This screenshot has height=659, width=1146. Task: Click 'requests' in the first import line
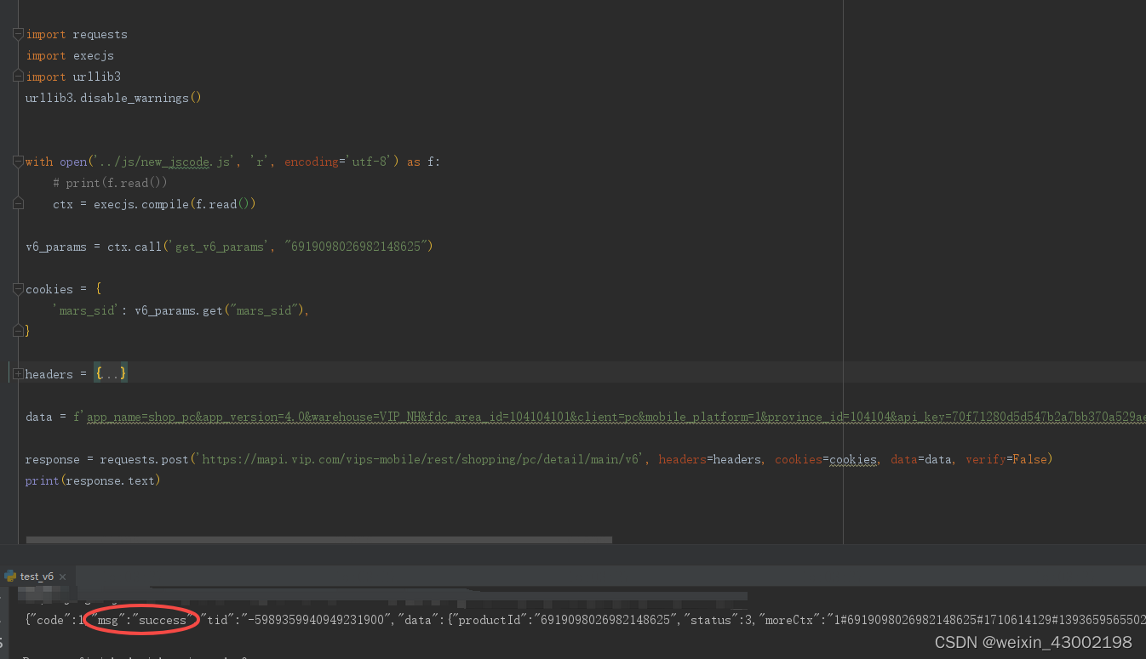click(x=100, y=35)
